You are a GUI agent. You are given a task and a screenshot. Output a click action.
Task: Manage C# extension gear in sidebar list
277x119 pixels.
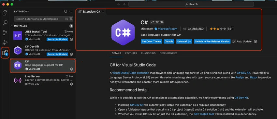pos(71,69)
